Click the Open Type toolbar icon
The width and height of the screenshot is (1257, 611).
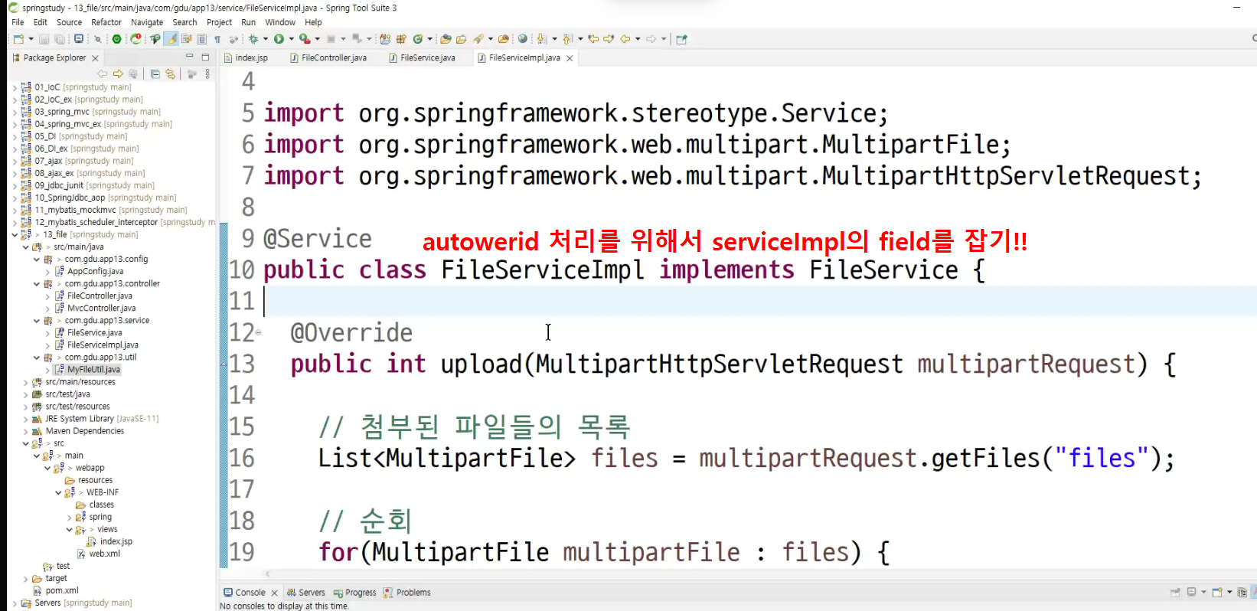point(446,39)
